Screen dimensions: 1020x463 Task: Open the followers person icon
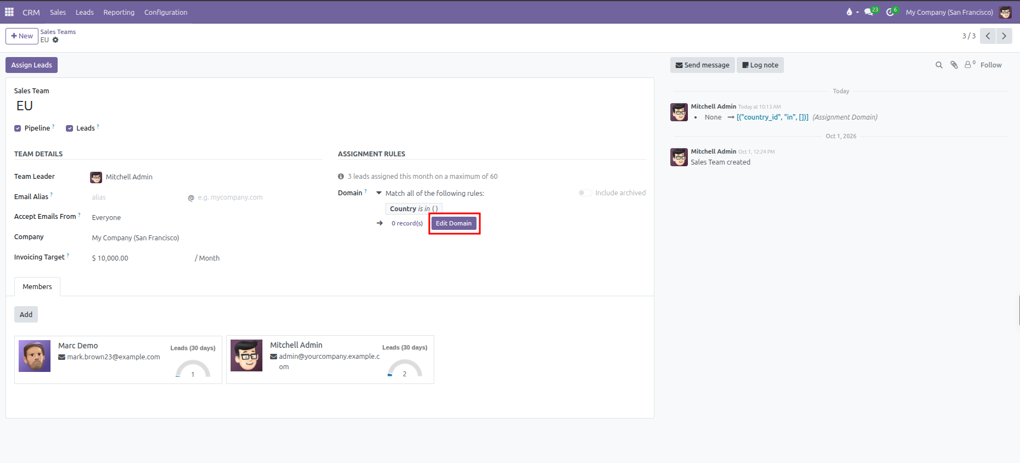click(970, 65)
